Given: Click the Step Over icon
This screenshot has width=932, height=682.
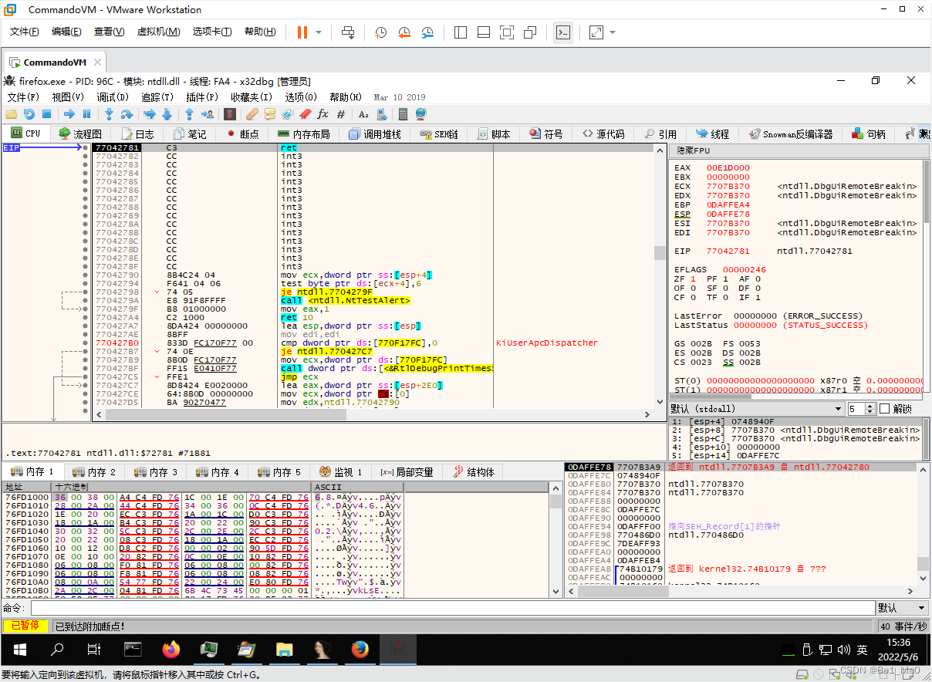Looking at the screenshot, I should coord(126,113).
